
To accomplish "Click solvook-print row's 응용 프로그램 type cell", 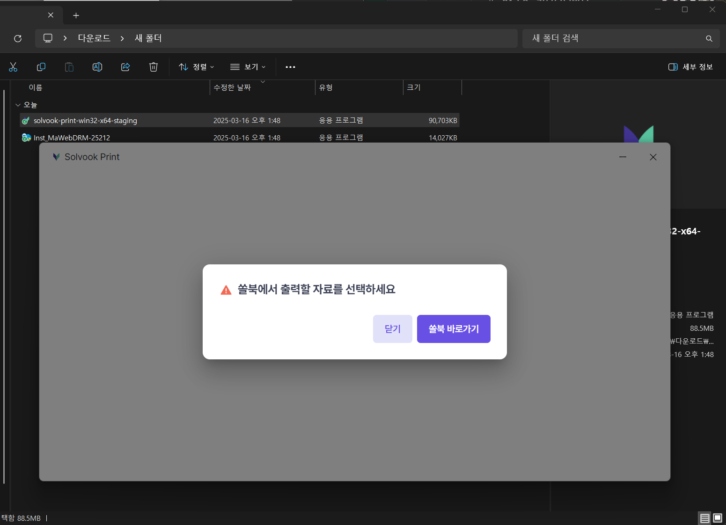I will click(341, 120).
